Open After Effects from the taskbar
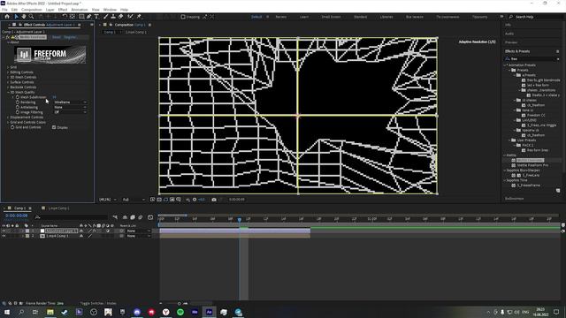The width and height of the screenshot is (566, 318). 209,312
